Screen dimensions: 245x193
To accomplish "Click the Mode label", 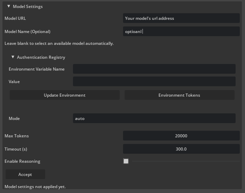I will 14,118.
